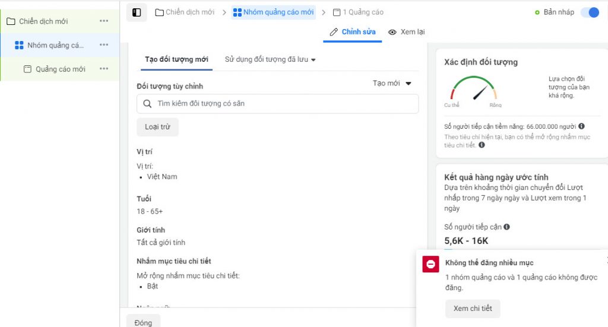608x327 pixels.
Task: Click Không thể đăng nhiều mục heading
Action: tap(489, 263)
